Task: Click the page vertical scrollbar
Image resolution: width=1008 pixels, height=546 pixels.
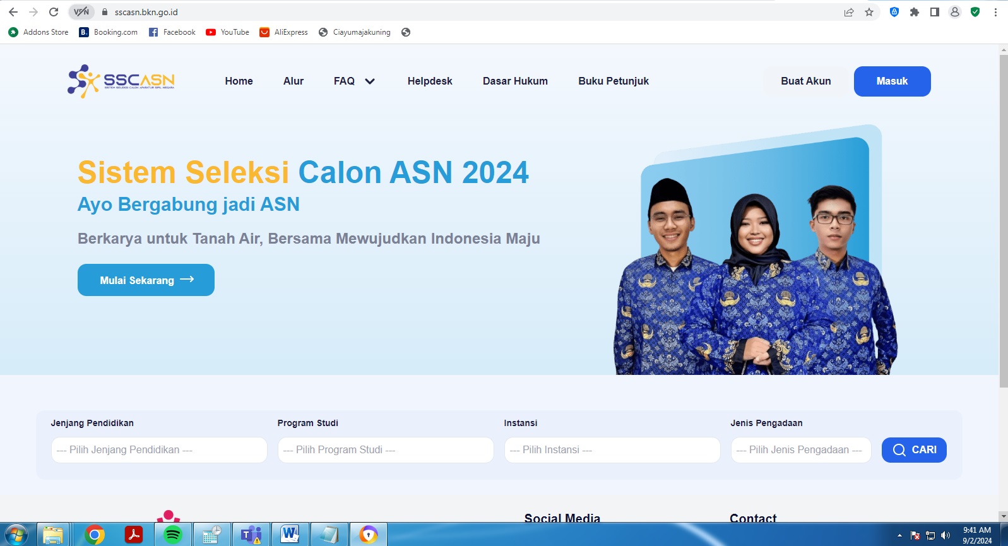Action: 1003,221
